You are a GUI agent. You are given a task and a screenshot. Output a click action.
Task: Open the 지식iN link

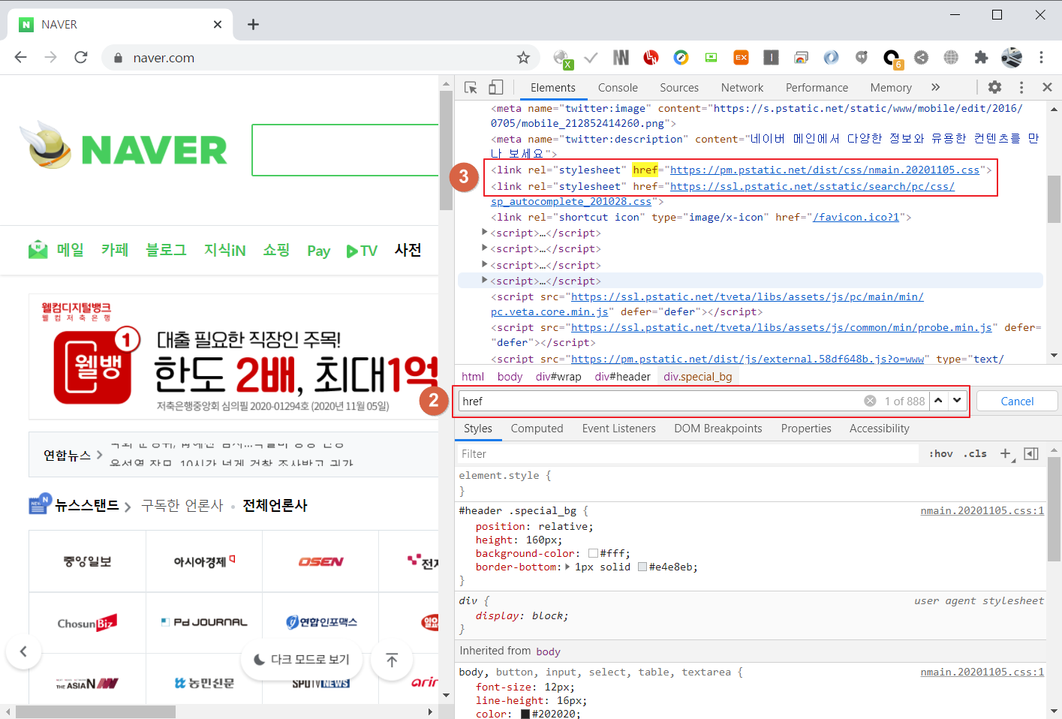(224, 250)
